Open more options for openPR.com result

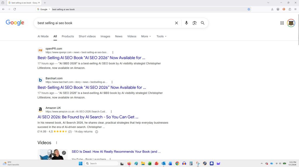pyautogui.click(x=113, y=52)
